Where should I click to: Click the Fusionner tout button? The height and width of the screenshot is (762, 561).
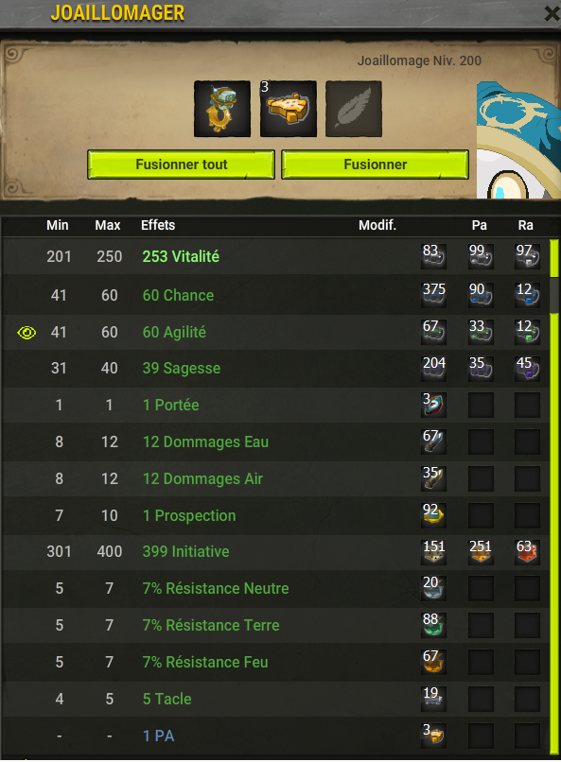click(x=181, y=165)
